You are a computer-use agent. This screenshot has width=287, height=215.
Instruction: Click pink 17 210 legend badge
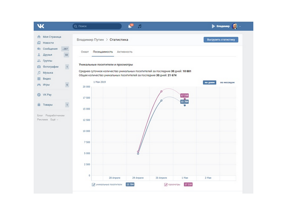point(188,184)
